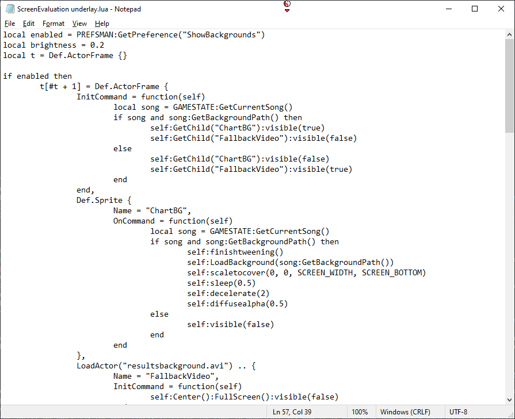The height and width of the screenshot is (419, 515).
Task: Click the Notepad app icon in title bar
Action: 10,9
